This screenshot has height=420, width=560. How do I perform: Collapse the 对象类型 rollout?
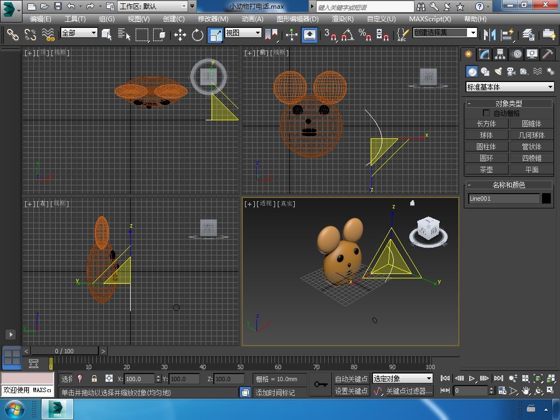(509, 103)
